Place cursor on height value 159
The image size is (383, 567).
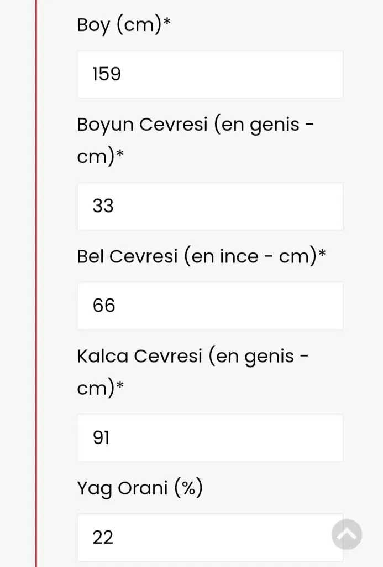(107, 74)
